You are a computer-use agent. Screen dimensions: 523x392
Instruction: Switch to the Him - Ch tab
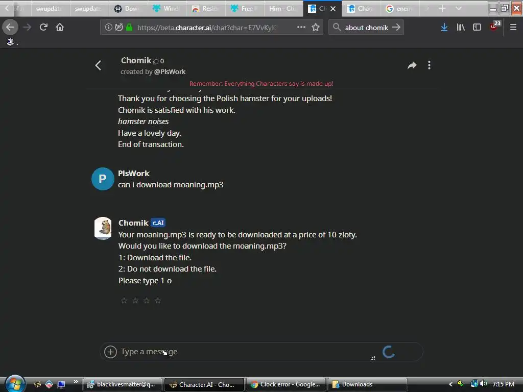[x=283, y=9]
